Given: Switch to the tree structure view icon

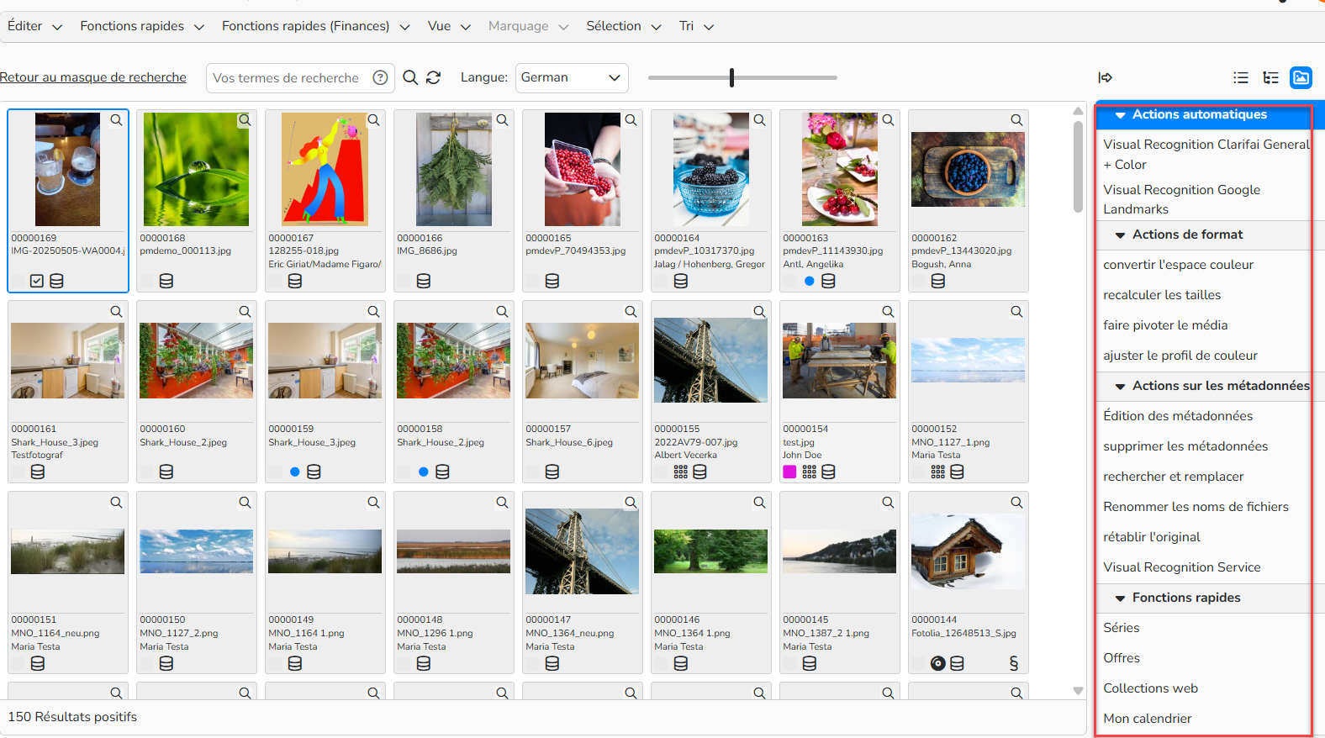Looking at the screenshot, I should [1271, 77].
